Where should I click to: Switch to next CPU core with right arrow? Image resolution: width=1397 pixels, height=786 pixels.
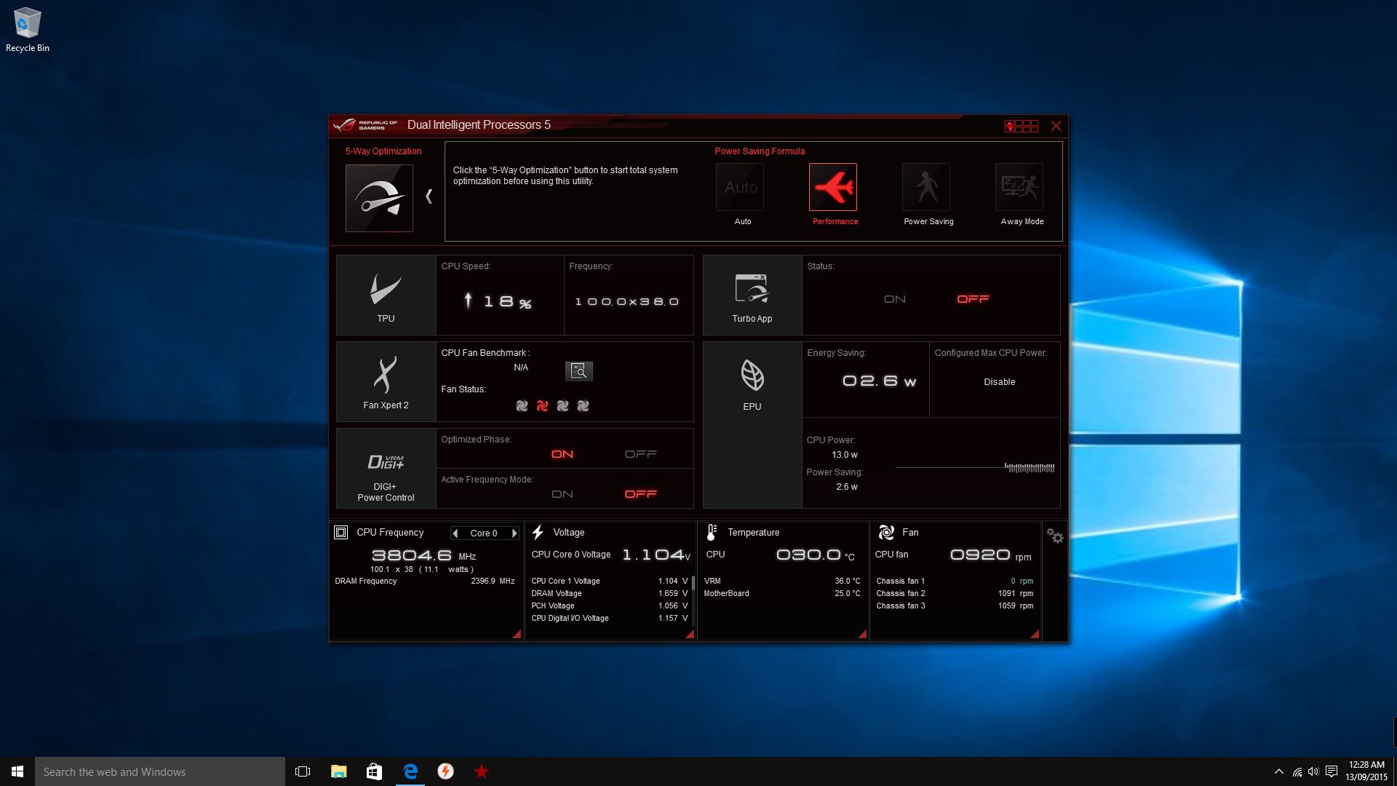514,533
